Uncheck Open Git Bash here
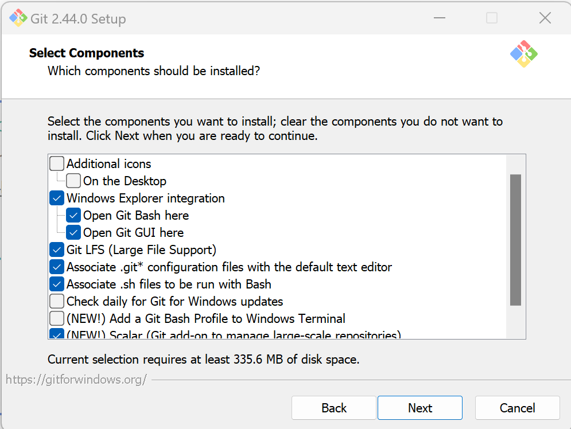The height and width of the screenshot is (429, 571). coord(73,216)
